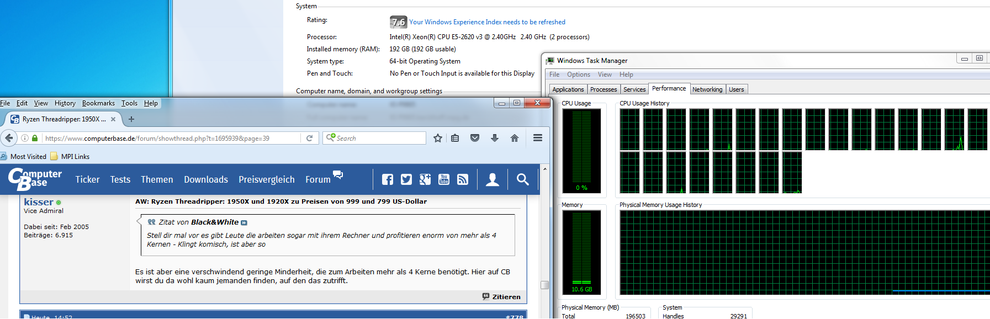Screen dimensions: 990x319
Task: Open the Firefox View menu
Action: [41, 103]
